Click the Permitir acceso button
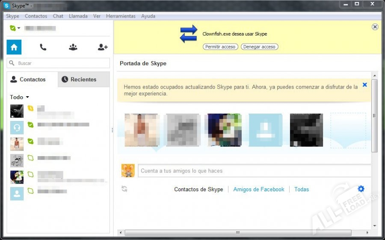The height and width of the screenshot is (240, 385). pyautogui.click(x=220, y=47)
